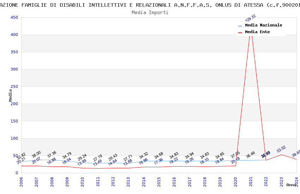
Task: Click the y-axis tick label 150
Action: click(x=14, y=121)
